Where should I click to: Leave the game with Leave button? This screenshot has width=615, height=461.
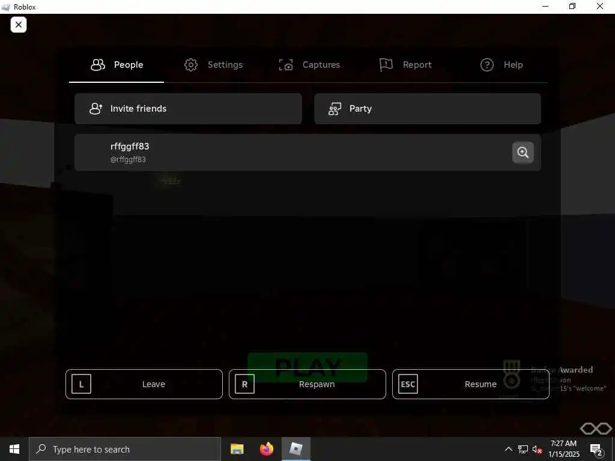(144, 384)
